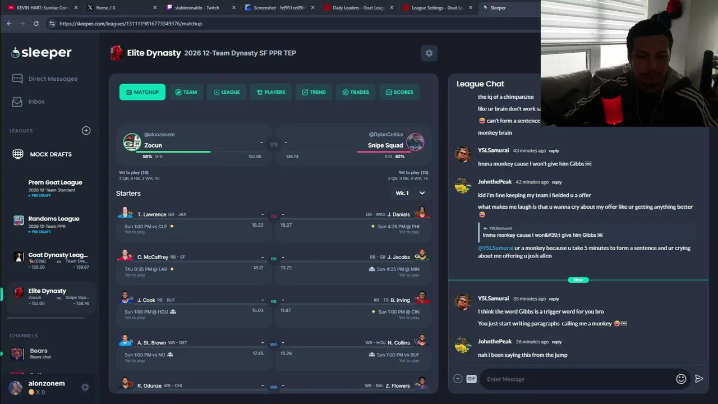Image resolution: width=718 pixels, height=404 pixels.
Task: Open B. Irving player photo
Action: pos(422,298)
